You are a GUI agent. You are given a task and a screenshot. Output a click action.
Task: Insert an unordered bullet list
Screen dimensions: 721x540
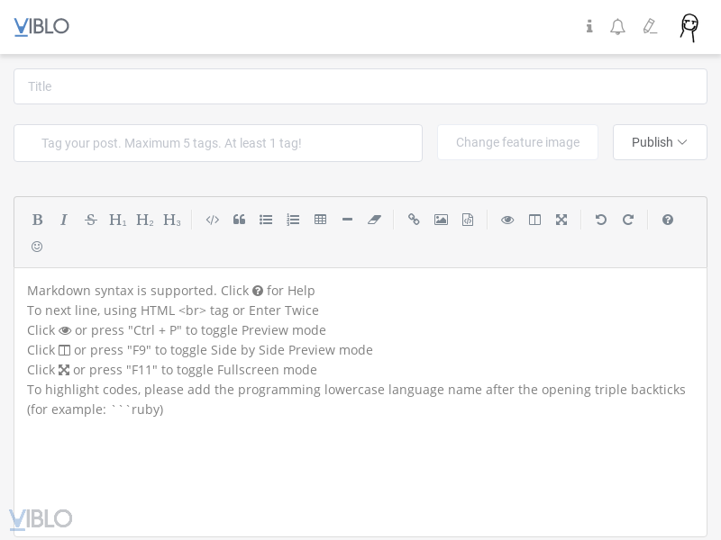tap(266, 220)
